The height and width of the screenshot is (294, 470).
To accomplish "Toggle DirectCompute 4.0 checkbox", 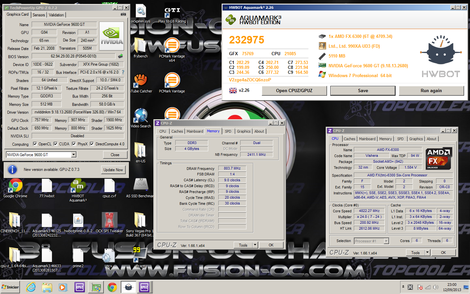I will (92, 144).
